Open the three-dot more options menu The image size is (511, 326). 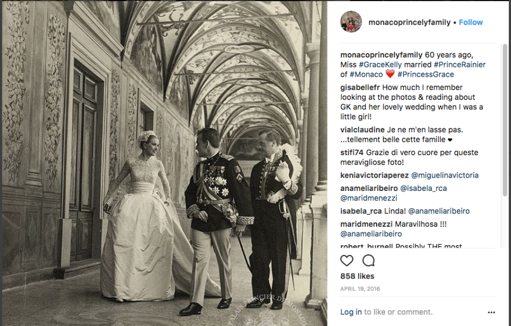tap(492, 312)
